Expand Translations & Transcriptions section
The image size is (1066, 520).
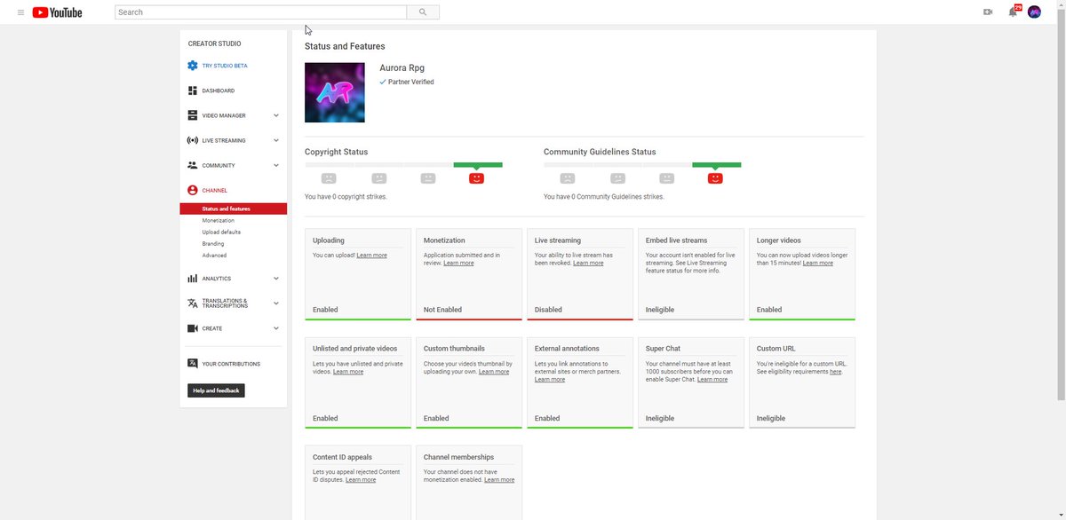pos(276,303)
